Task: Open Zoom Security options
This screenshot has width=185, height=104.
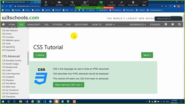Action: (72, 3)
